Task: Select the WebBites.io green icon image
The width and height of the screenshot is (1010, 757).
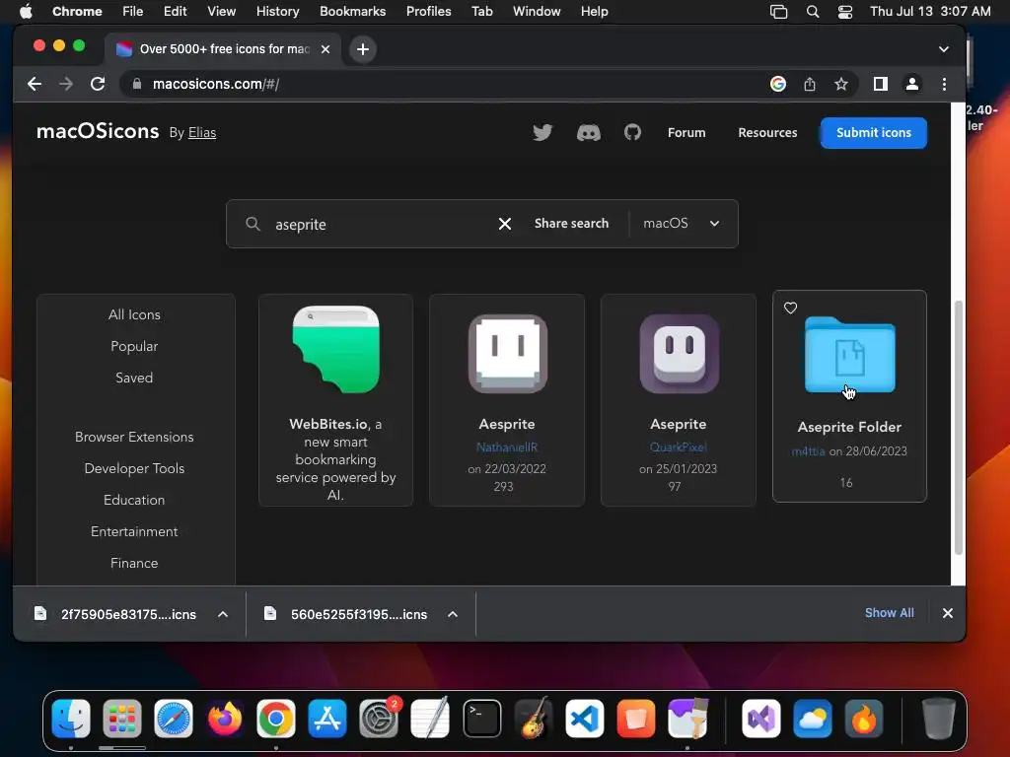Action: coord(335,349)
